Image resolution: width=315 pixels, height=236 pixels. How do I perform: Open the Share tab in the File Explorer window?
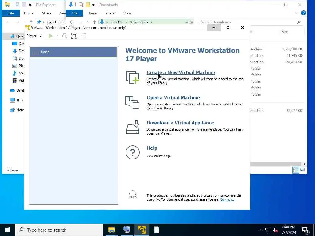[x=46, y=13]
